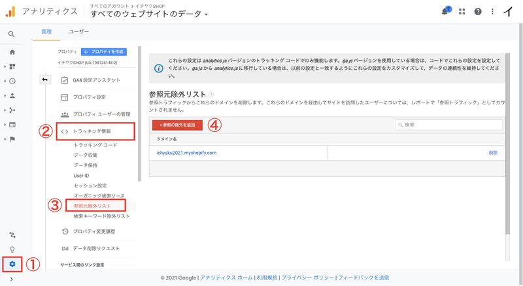
Task: Expand the sidebar with bottom chevron
Action: tap(12, 279)
